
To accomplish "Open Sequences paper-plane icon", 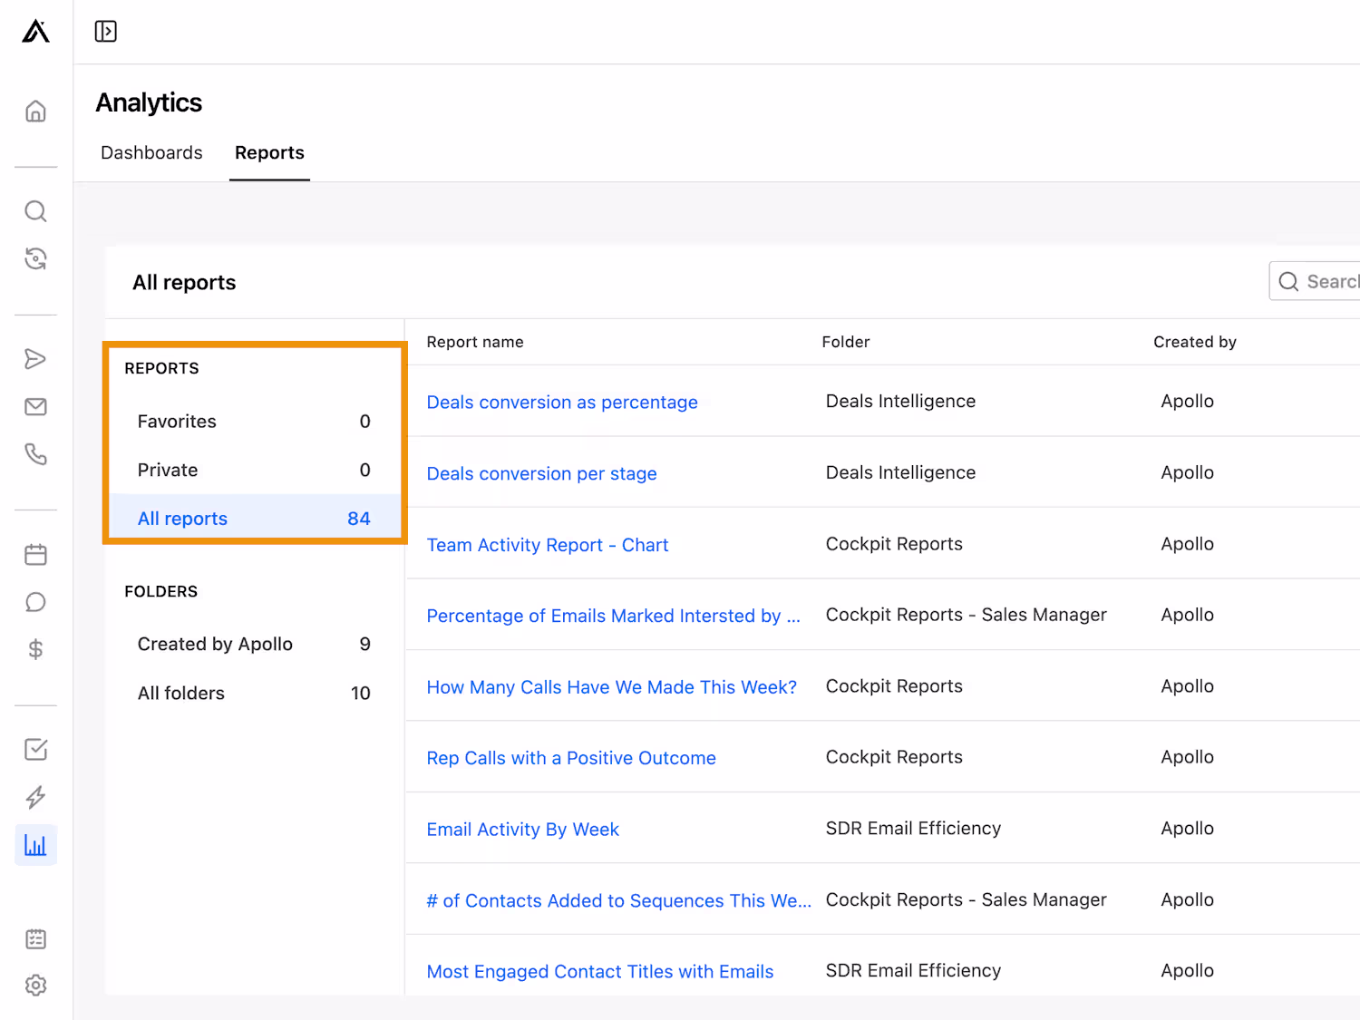I will click(35, 359).
